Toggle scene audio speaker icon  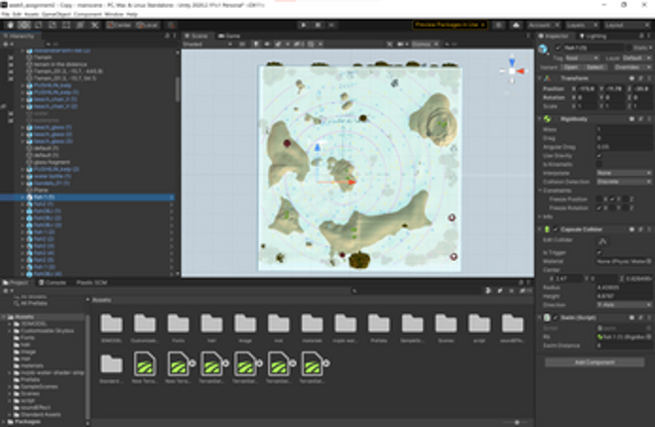pyautogui.click(x=267, y=44)
